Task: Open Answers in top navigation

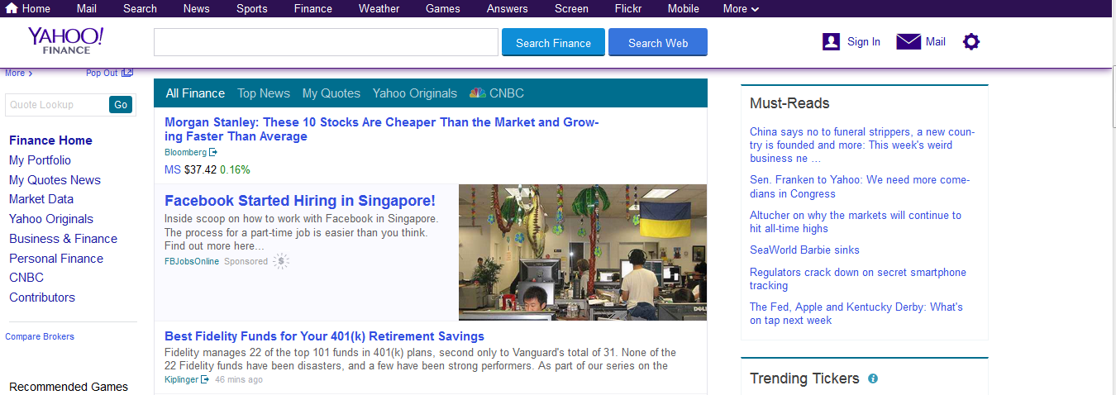Action: 508,8
